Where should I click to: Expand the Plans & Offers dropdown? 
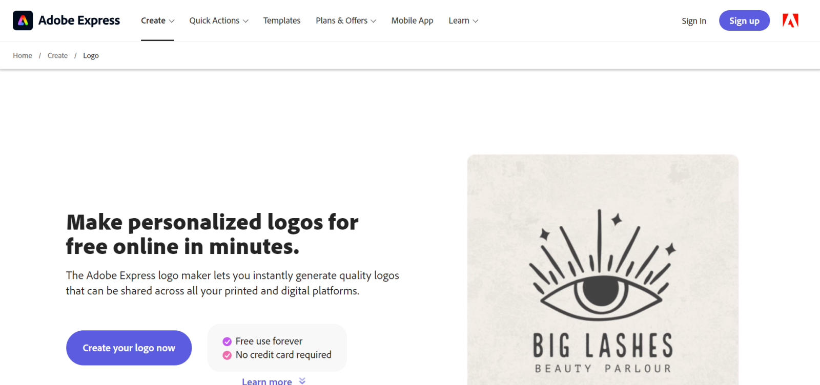(342, 20)
